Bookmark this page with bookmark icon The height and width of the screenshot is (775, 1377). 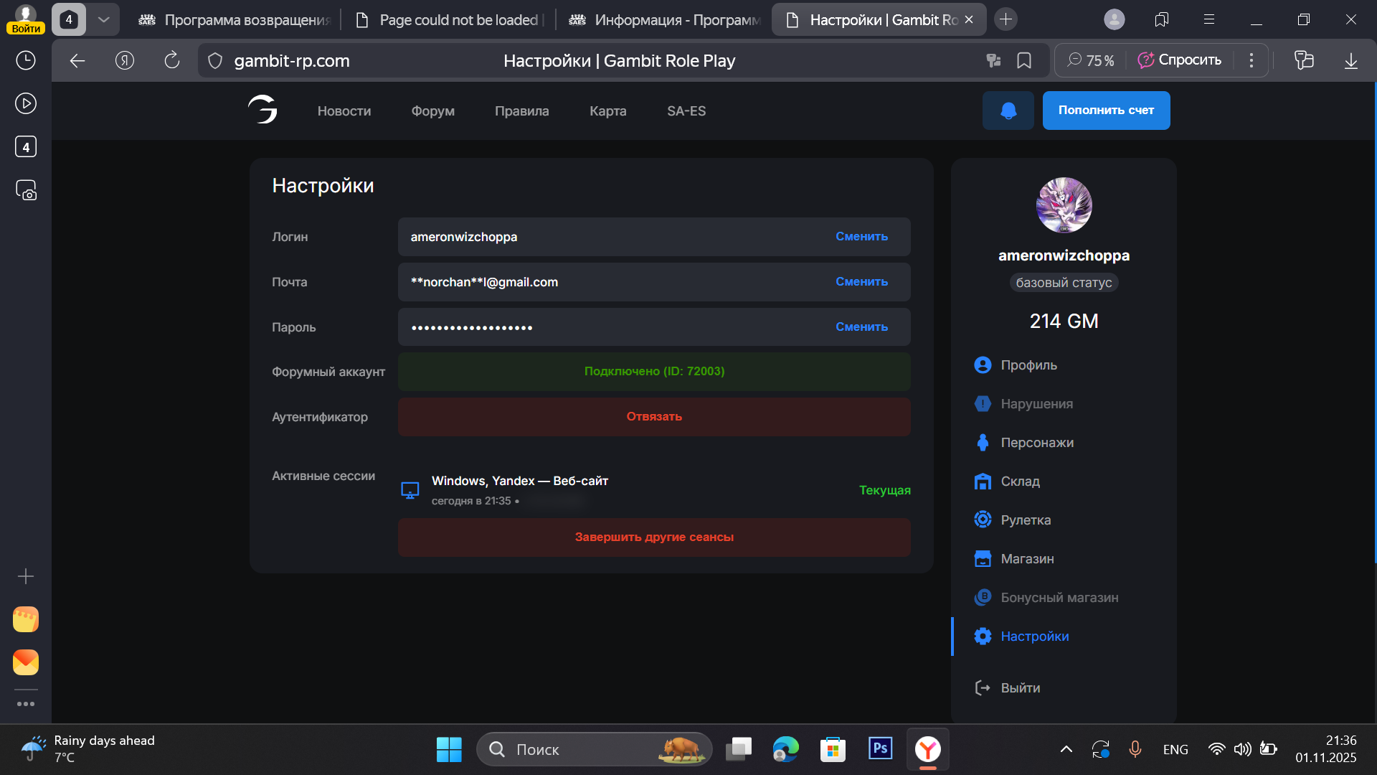pos(1024,61)
